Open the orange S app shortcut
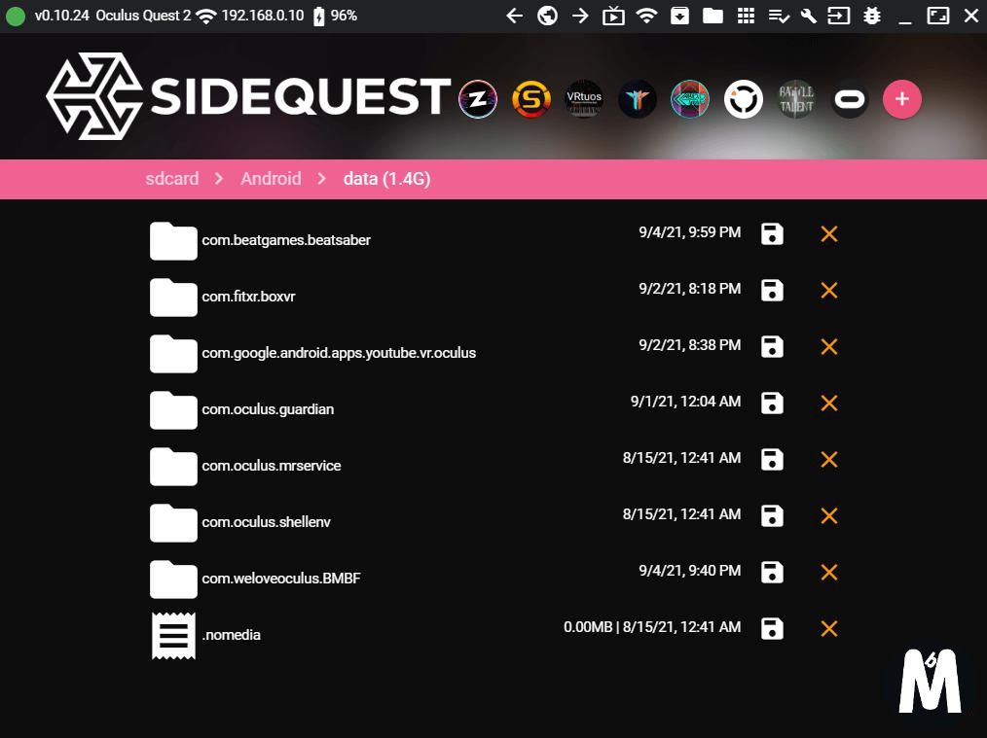 [531, 99]
